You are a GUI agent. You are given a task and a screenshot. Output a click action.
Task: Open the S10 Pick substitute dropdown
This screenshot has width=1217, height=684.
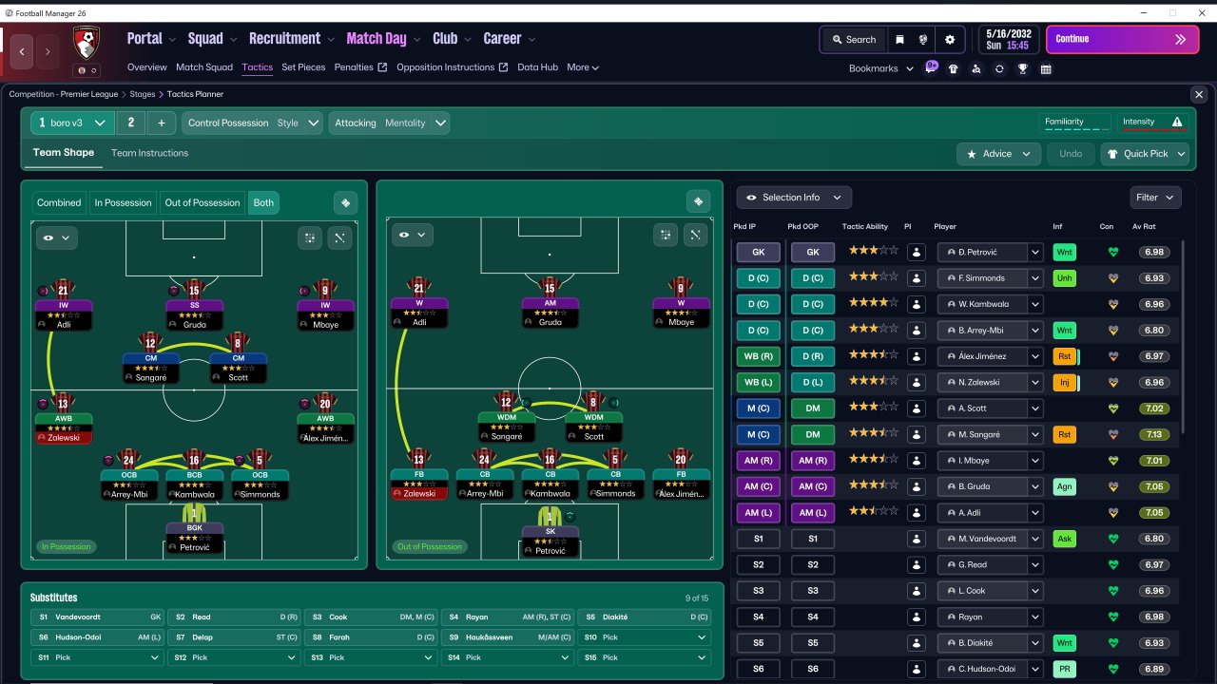[644, 637]
